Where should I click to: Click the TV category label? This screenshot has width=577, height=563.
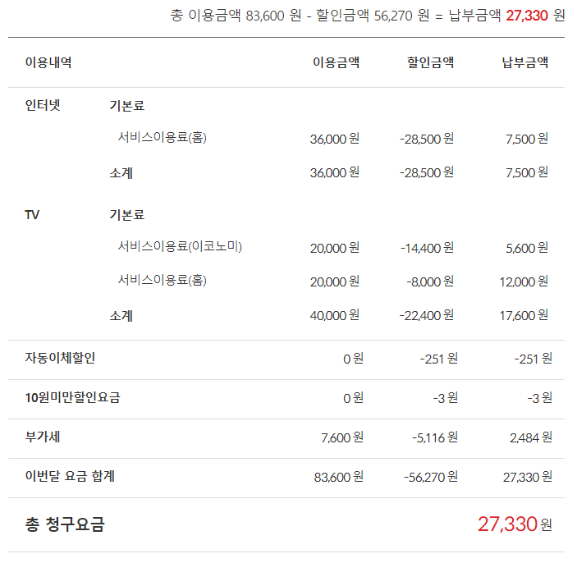click(33, 215)
